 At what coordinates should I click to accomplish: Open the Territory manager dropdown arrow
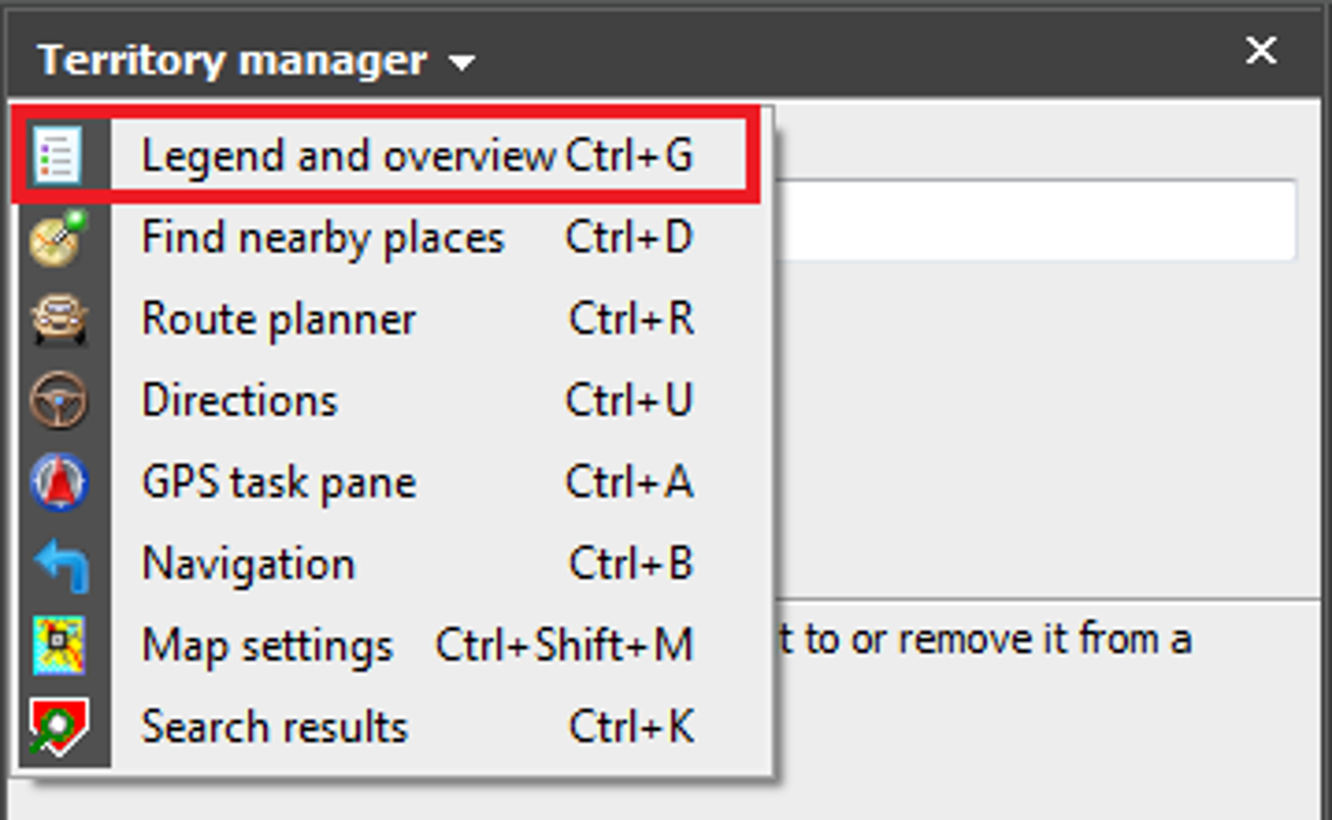pos(462,63)
